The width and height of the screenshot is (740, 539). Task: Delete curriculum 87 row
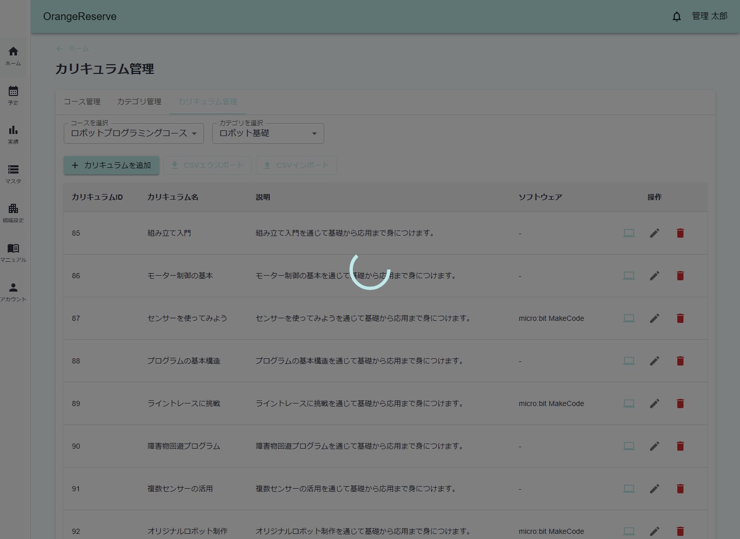680,318
